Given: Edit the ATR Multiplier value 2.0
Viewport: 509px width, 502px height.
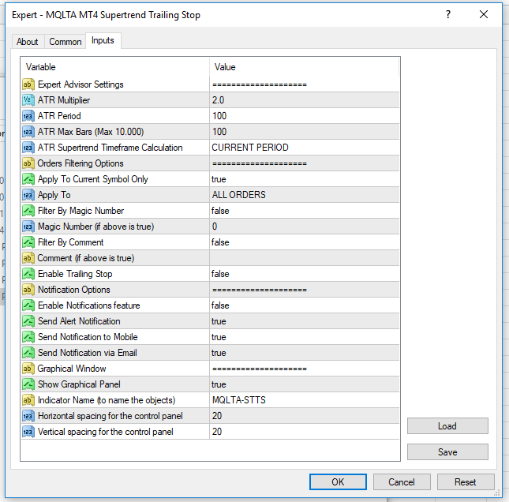Looking at the screenshot, I should (305, 100).
